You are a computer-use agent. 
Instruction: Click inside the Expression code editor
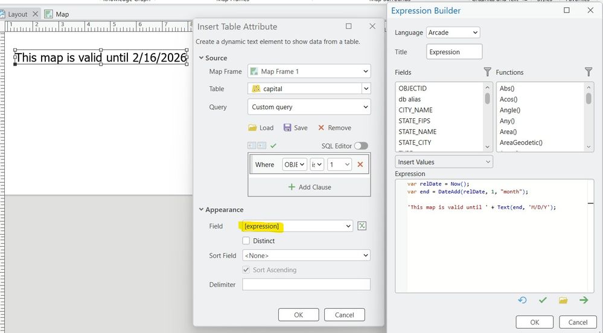coord(494,236)
